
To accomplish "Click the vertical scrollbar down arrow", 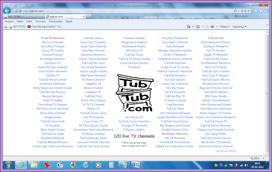I will [267, 154].
